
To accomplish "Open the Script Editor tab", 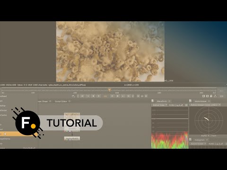I will point(61,102).
